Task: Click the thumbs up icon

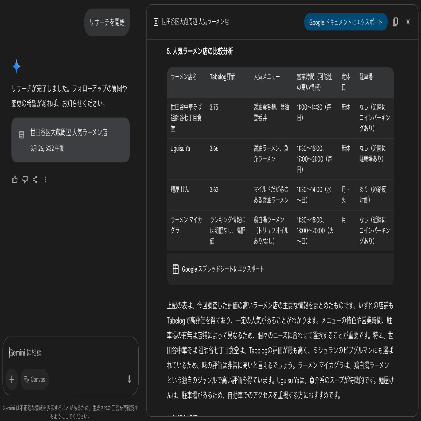Action: point(15,180)
